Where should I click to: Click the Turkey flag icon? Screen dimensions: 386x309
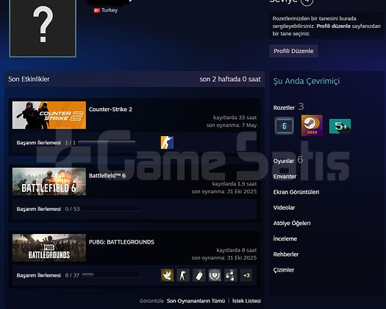tap(97, 10)
